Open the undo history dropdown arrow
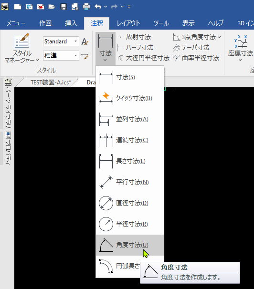 point(106,7)
